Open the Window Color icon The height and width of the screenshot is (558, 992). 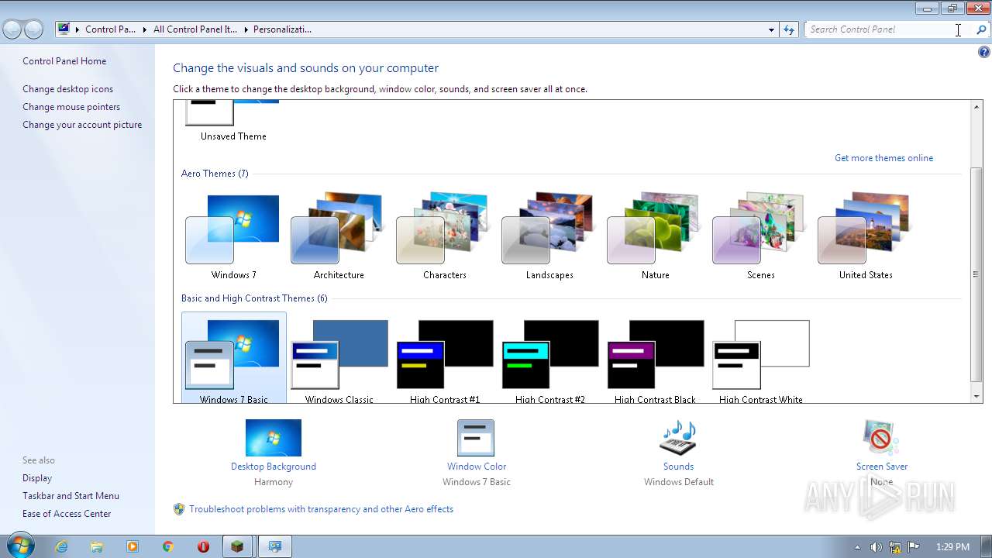(x=476, y=438)
